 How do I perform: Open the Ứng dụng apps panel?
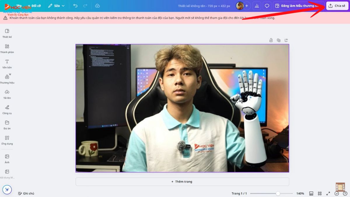(7, 139)
